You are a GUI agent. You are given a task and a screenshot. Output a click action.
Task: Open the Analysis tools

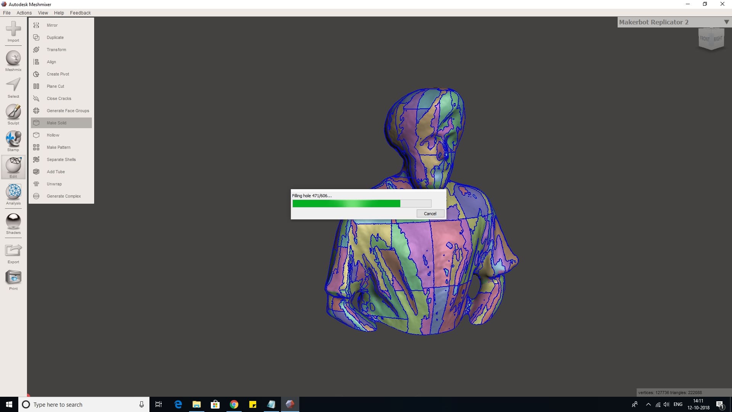[x=13, y=195]
